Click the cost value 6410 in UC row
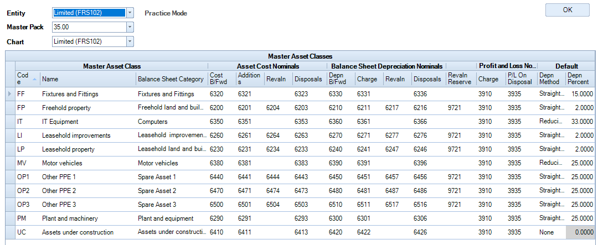The height and width of the screenshot is (245, 598). click(221, 232)
